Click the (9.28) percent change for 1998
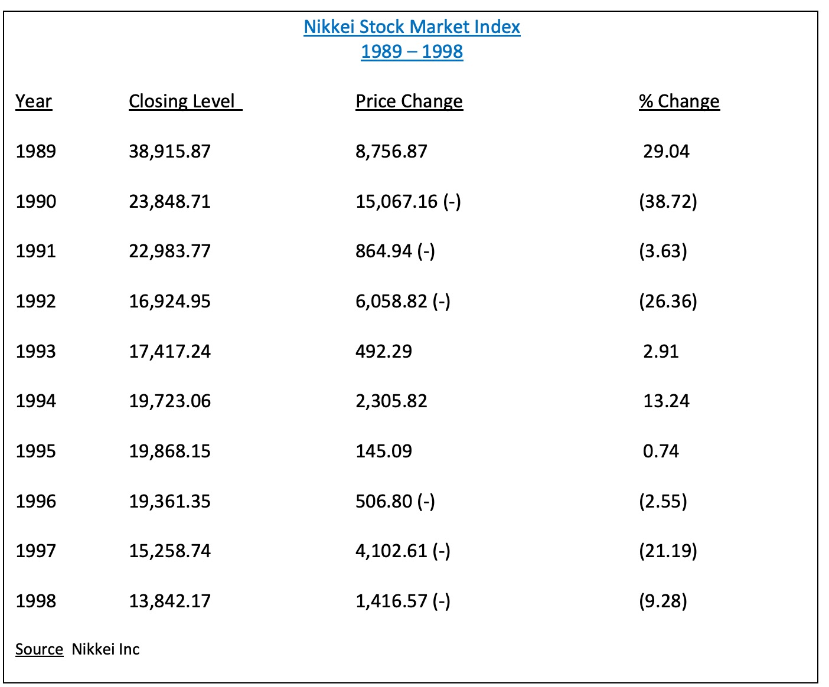The width and height of the screenshot is (829, 687). (x=663, y=601)
